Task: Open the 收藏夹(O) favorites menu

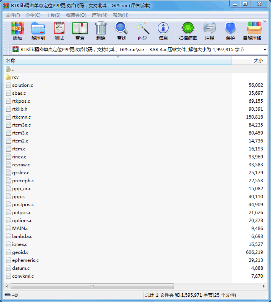Action: coord(76,15)
